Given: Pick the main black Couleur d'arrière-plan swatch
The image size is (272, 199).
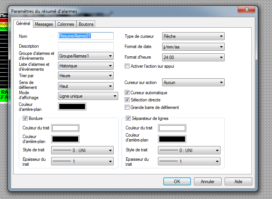Looking at the screenshot, I should [72, 106].
